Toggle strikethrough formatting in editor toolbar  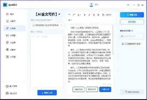tap(98, 15)
